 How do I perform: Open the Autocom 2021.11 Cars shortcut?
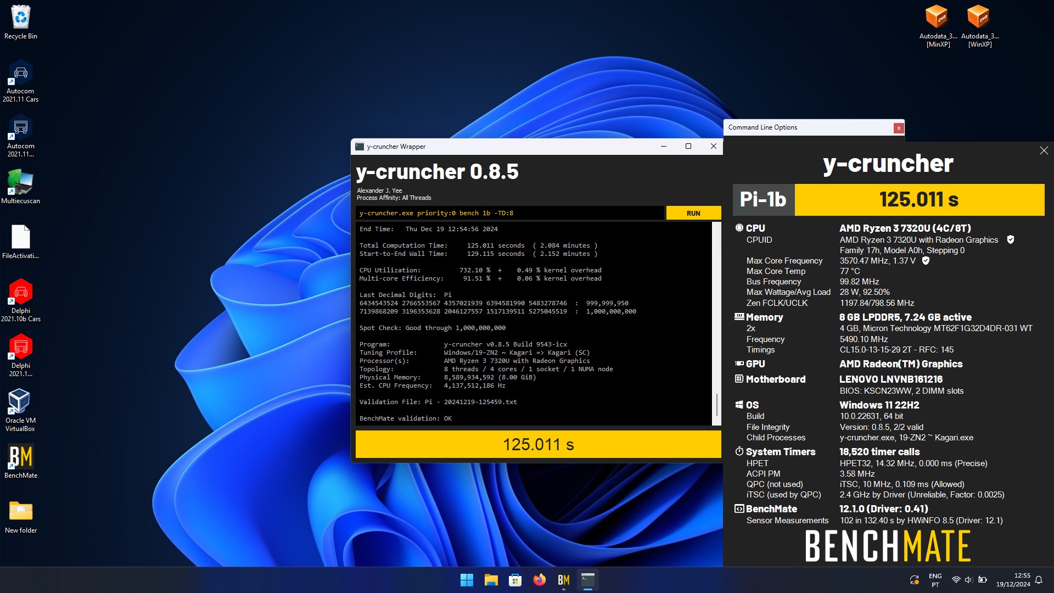click(x=21, y=81)
